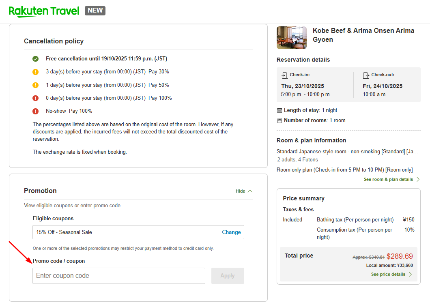Click the red alert icon for Pay 100%
This screenshot has height=305, width=430.
[36, 98]
